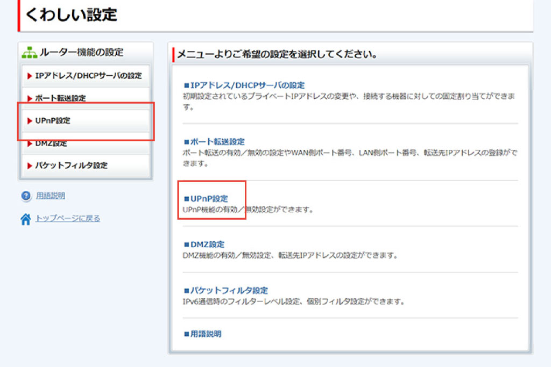Open DMZ設定 from the sidebar menu
Image resolution: width=551 pixels, height=367 pixels.
click(51, 143)
